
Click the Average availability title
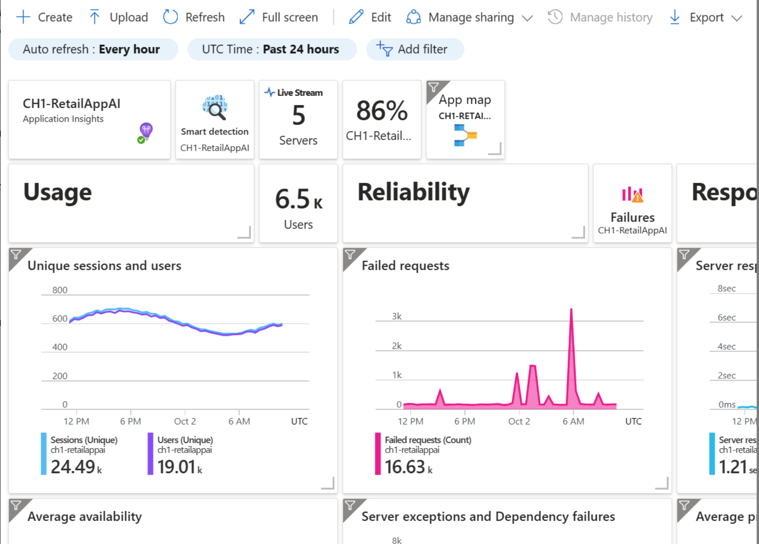tap(85, 517)
